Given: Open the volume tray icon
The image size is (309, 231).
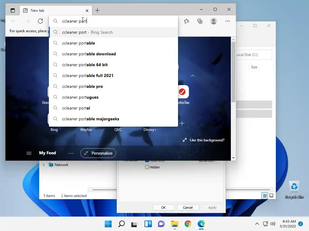Looking at the screenshot, I should point(273,224).
